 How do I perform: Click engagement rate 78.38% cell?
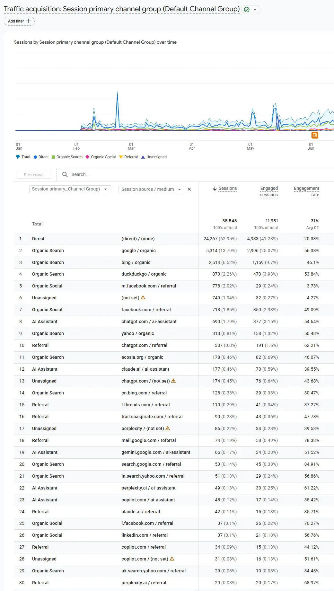coord(312,440)
